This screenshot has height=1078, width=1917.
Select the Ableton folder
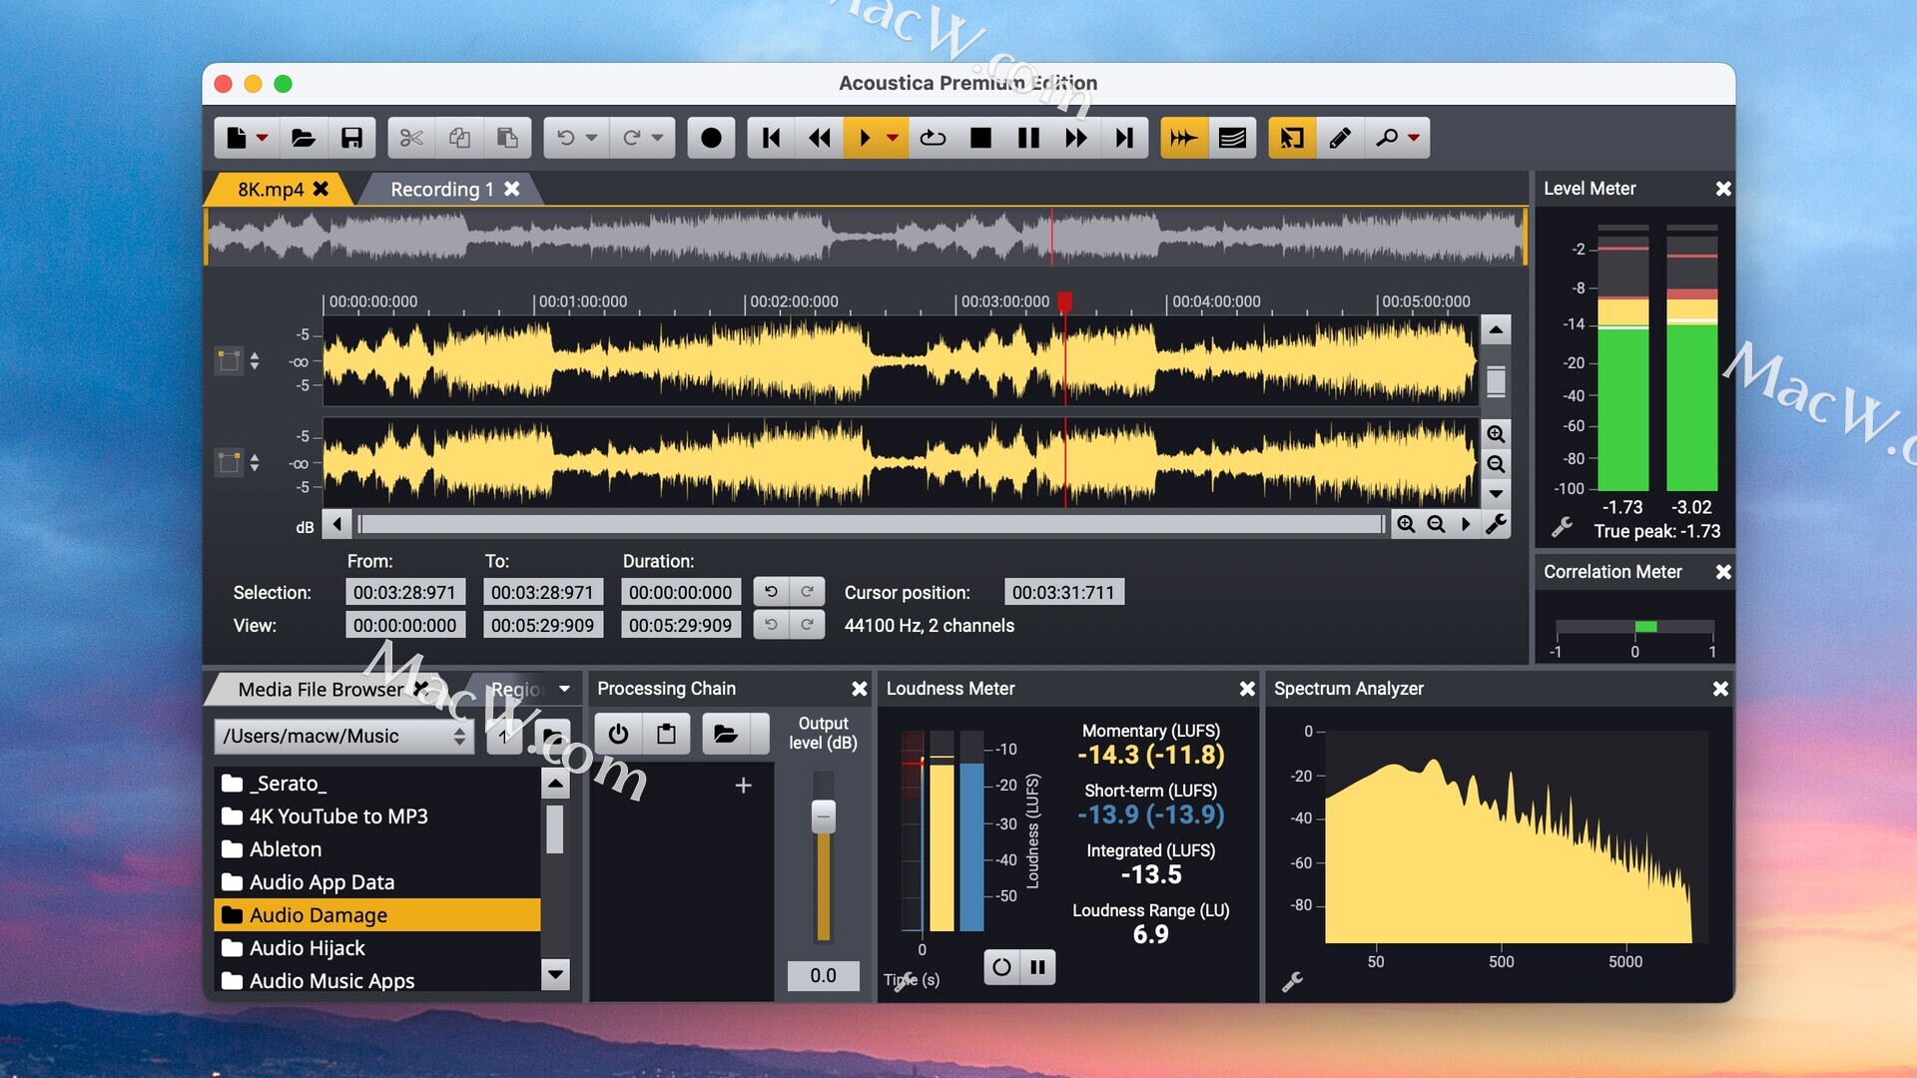click(x=377, y=848)
